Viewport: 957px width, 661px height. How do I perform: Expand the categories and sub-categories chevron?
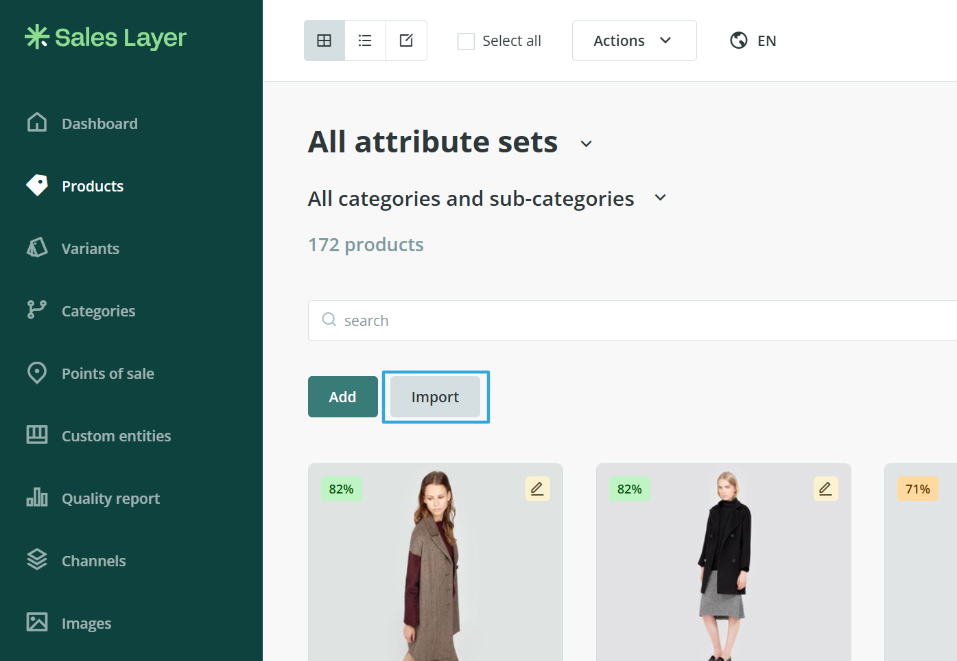pyautogui.click(x=660, y=198)
